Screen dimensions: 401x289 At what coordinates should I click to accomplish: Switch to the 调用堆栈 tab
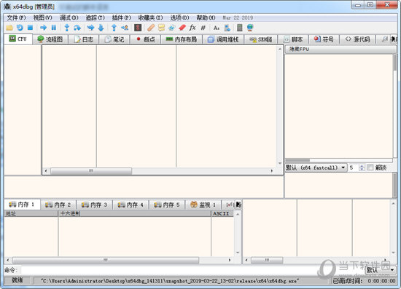(223, 39)
